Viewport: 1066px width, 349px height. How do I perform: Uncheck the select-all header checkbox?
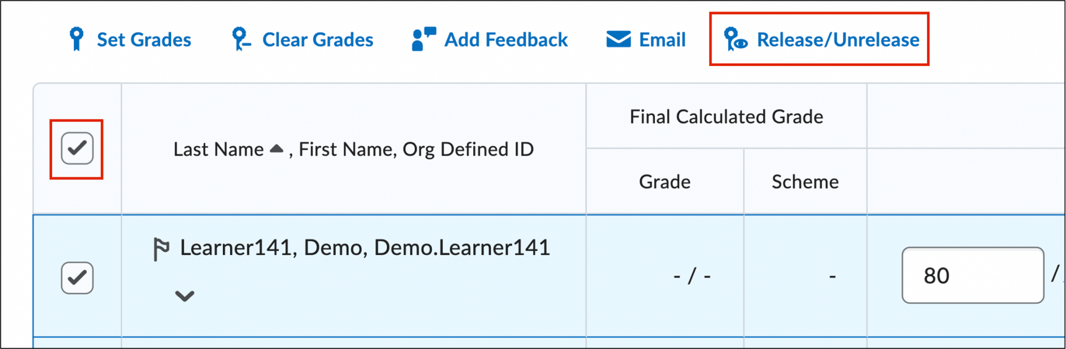(x=76, y=147)
